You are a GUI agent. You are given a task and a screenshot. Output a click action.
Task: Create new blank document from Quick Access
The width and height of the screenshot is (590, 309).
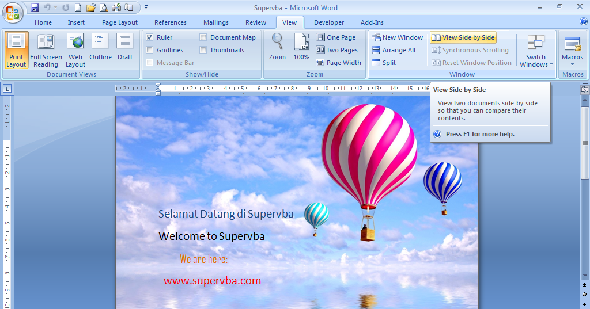pos(78,7)
